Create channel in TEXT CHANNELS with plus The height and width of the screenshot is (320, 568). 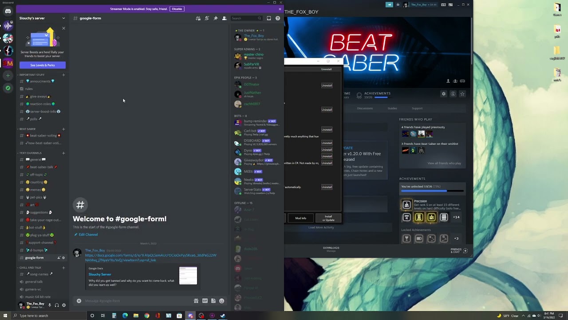click(x=63, y=153)
